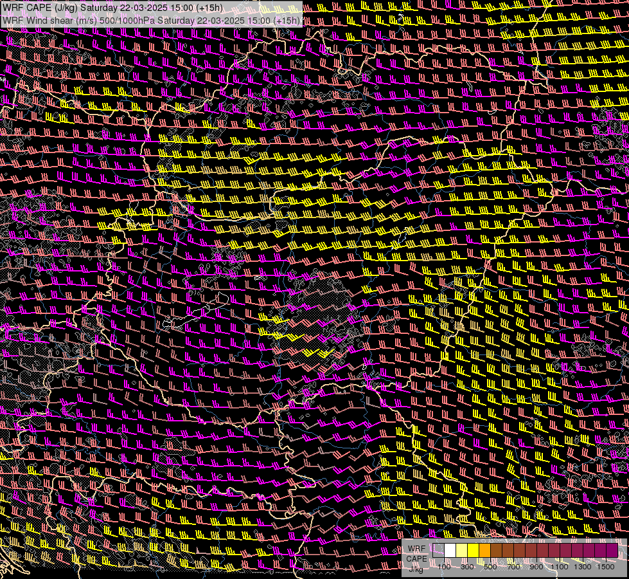Click the legend label '1500'
Screen dimensions: 629x579
coord(606,567)
